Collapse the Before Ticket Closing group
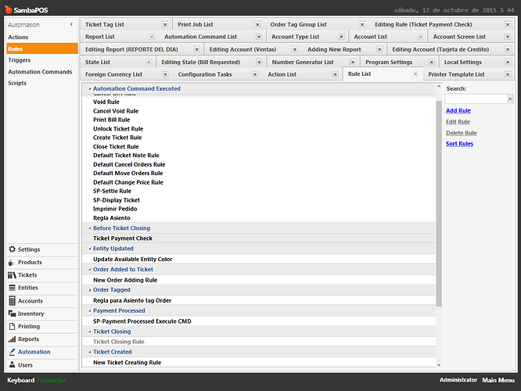The width and height of the screenshot is (521, 391). [x=90, y=228]
